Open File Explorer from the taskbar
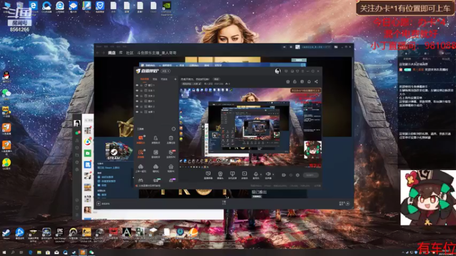Image resolution: width=456 pixels, height=256 pixels. pos(39,253)
